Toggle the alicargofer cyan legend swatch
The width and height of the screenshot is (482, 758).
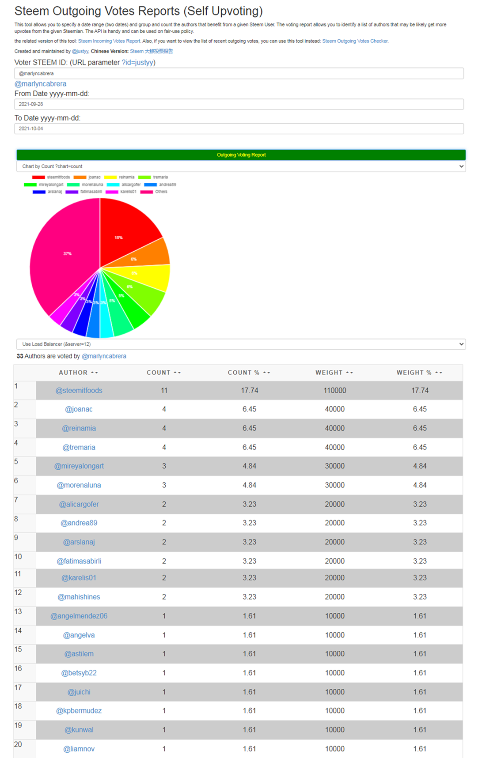[x=113, y=185]
